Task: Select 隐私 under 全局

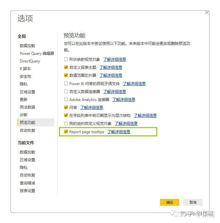Action: 24,84
